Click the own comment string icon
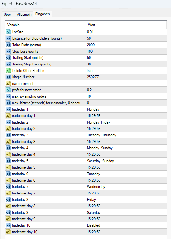Screen dimensions: 171x239 (x=8, y=84)
